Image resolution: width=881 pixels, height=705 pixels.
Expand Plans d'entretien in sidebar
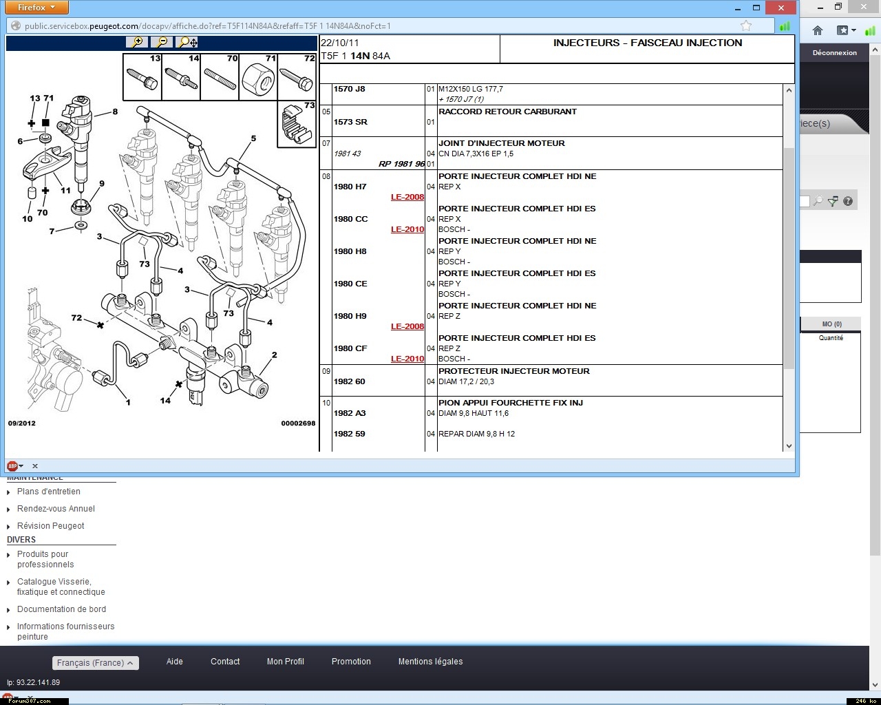48,492
